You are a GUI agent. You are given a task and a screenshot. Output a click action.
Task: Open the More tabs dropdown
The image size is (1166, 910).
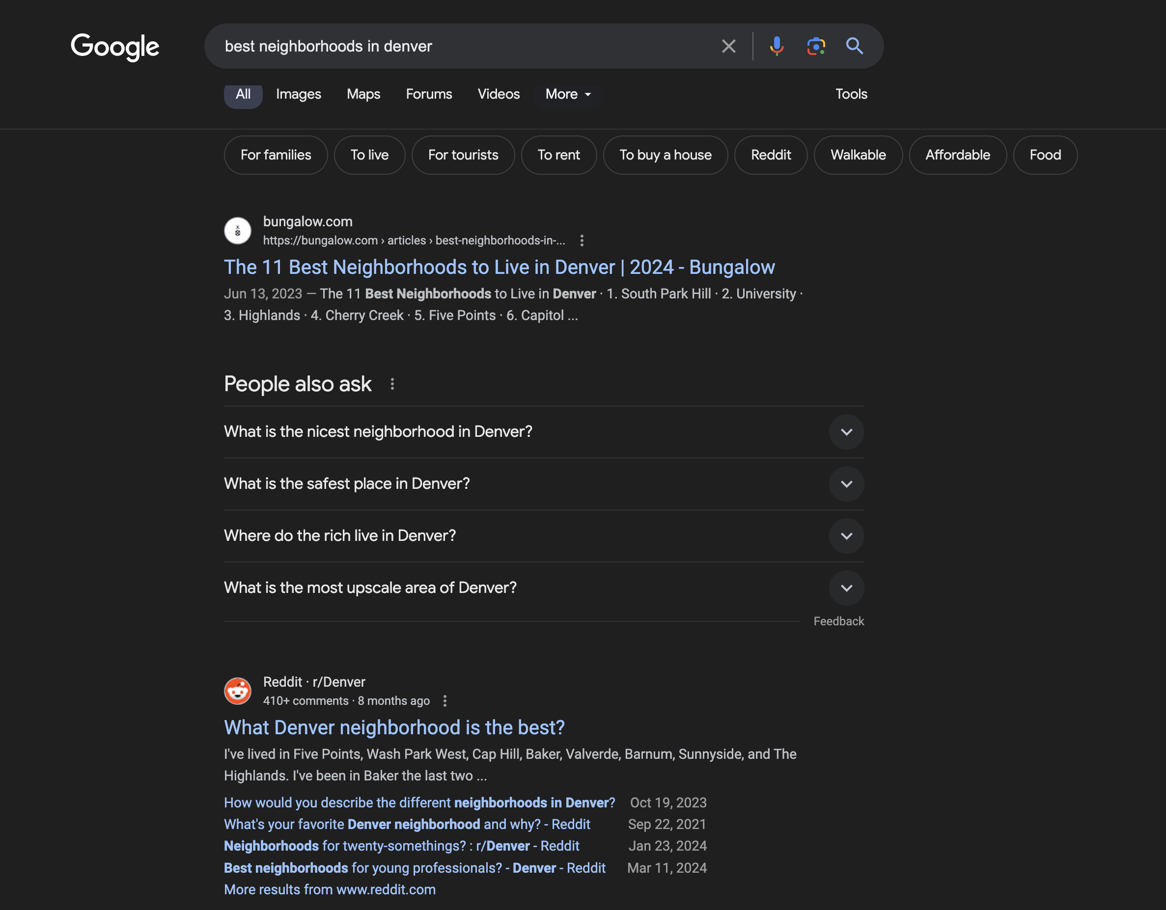[567, 94]
